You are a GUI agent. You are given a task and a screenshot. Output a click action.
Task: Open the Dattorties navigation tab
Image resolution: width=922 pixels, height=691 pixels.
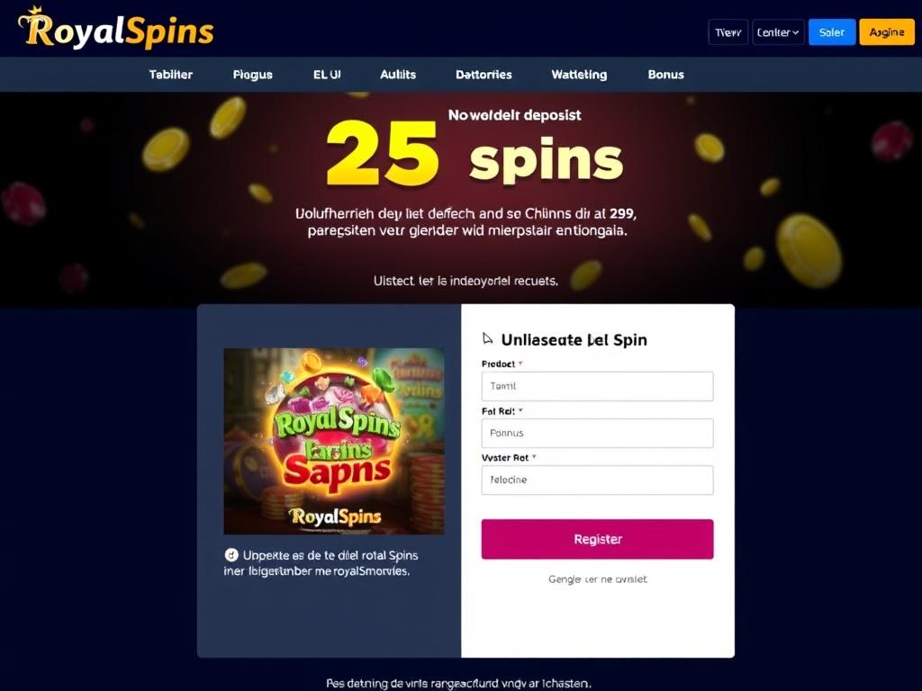(x=484, y=75)
